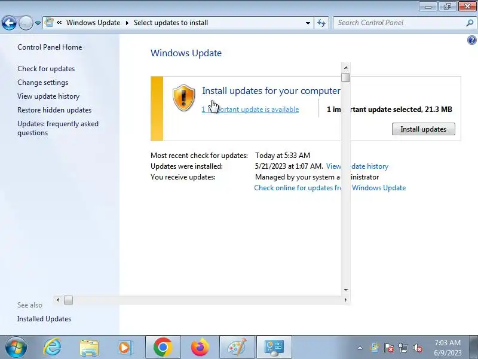This screenshot has width=478, height=359.
Task: Select Windows Update in the breadcrumb
Action: (93, 23)
